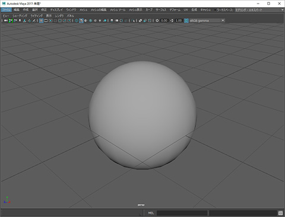285x217 pixels.
Task: Toggle the viewport Grid display icon
Action: coord(41,21)
